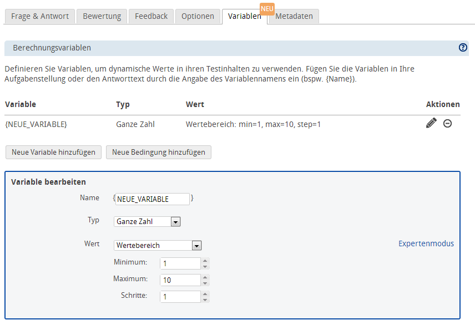Switch to the Frage & Antwort tab

click(x=39, y=16)
